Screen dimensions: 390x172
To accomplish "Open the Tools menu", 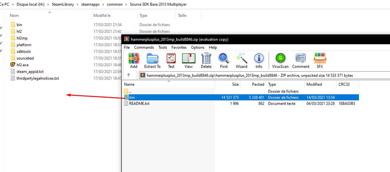I will tap(162, 47).
